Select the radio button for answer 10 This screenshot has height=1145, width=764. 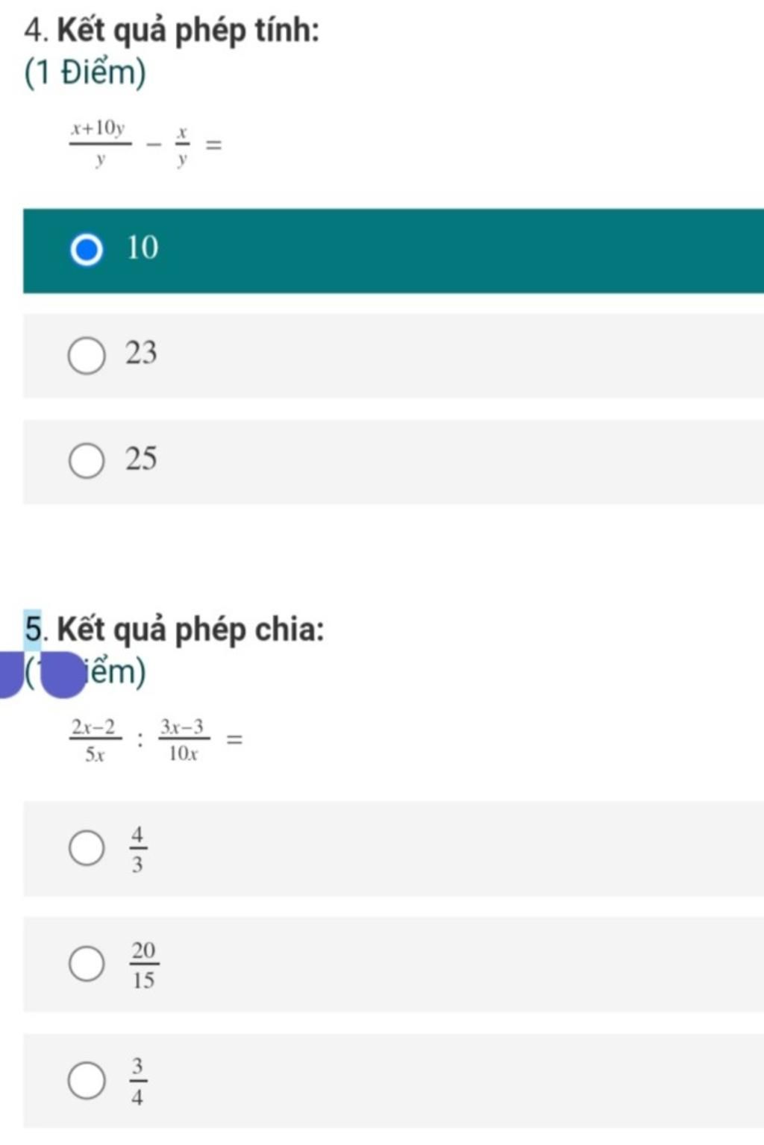click(x=87, y=249)
